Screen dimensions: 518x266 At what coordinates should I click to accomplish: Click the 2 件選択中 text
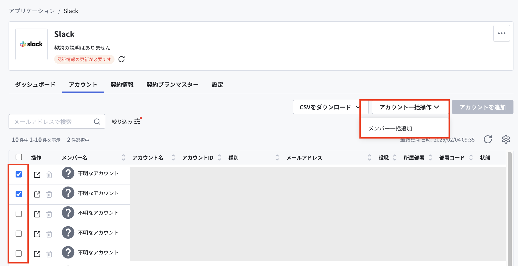coord(78,140)
